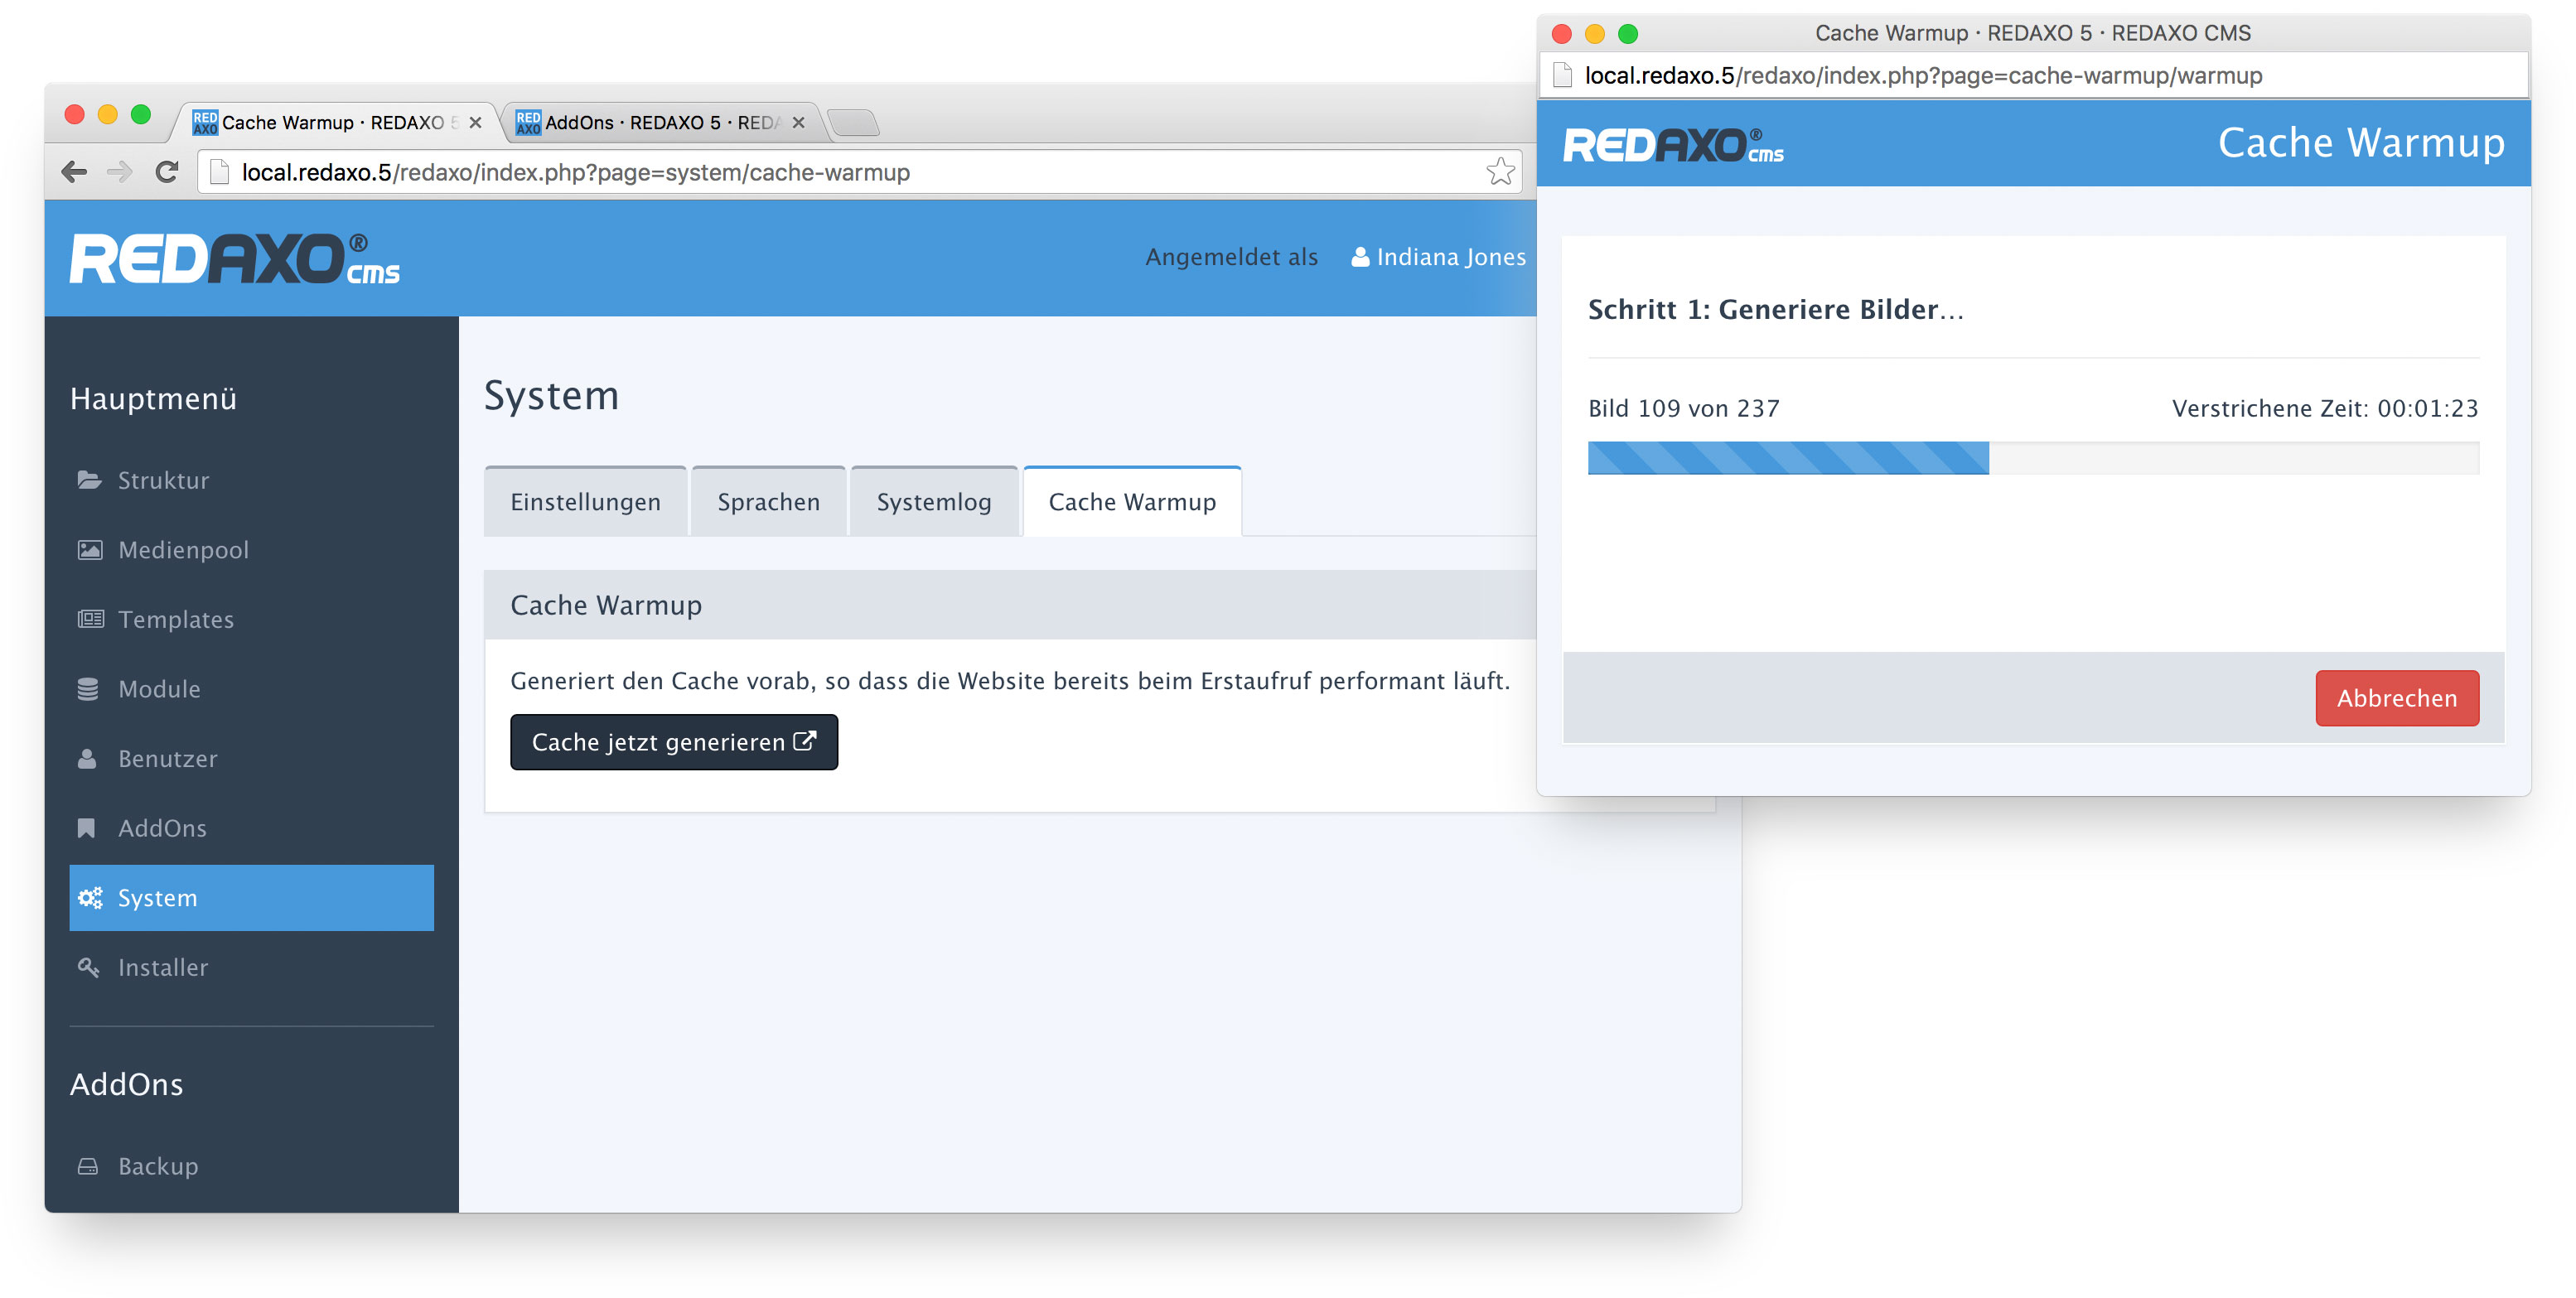Click the Struktur folder icon in sidebar
This screenshot has height=1298, width=2576.
90,480
